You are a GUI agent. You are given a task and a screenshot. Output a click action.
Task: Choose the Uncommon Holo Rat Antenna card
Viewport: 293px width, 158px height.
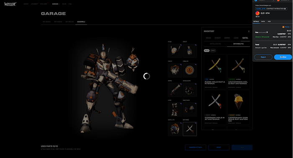coord(239,71)
